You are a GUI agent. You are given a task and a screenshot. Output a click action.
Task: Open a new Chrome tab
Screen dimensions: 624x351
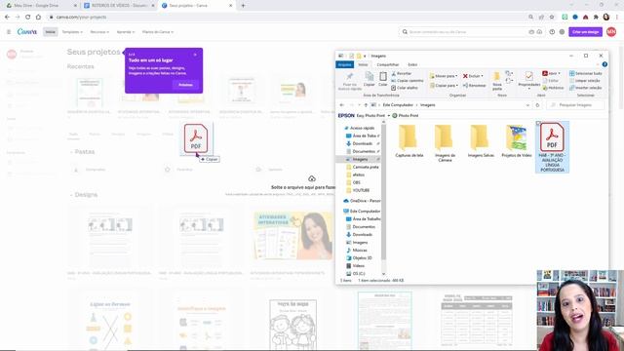click(x=243, y=6)
